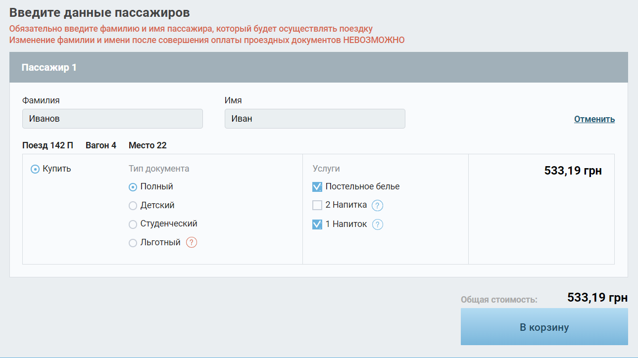Select the Студенческий document type
638x358 pixels.
point(132,224)
